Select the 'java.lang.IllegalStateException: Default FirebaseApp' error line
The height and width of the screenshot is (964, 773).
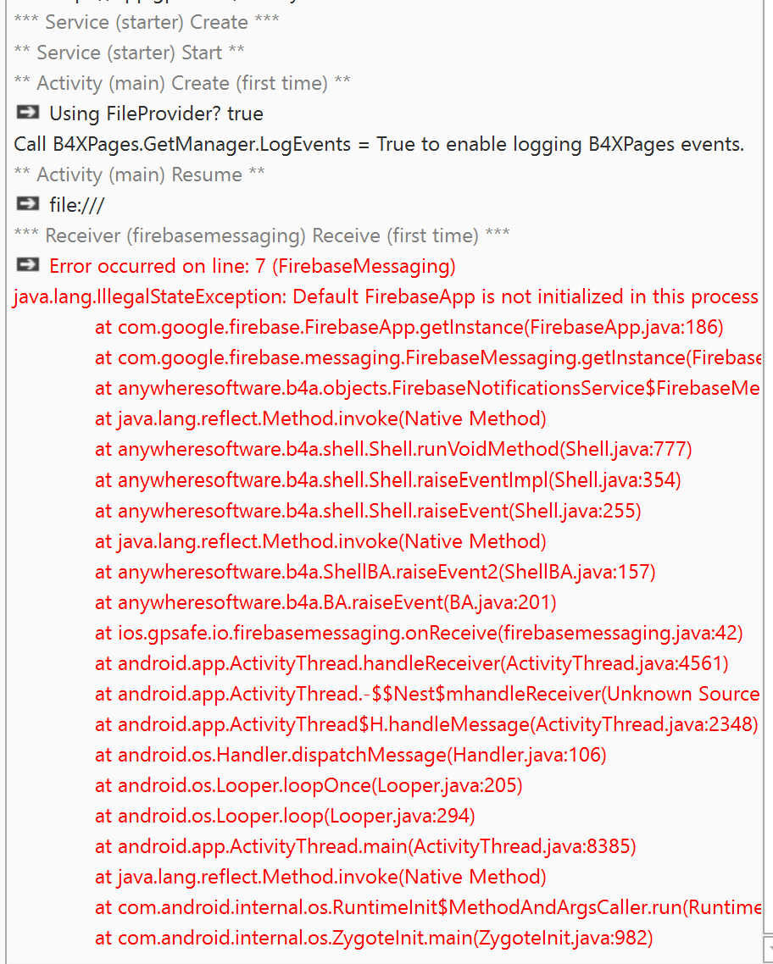click(386, 297)
